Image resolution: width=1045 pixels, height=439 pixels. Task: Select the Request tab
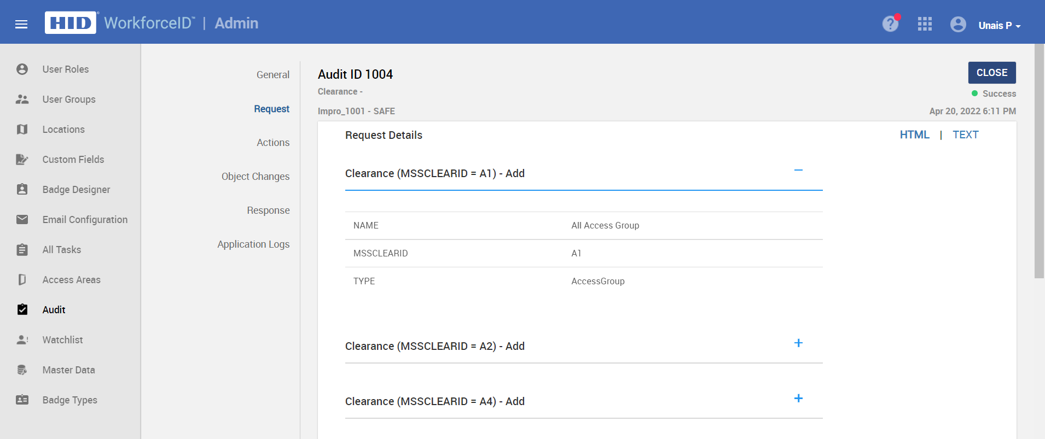(x=271, y=109)
